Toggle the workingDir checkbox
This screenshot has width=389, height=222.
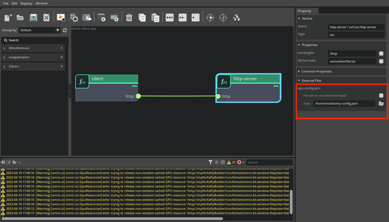(x=381, y=54)
